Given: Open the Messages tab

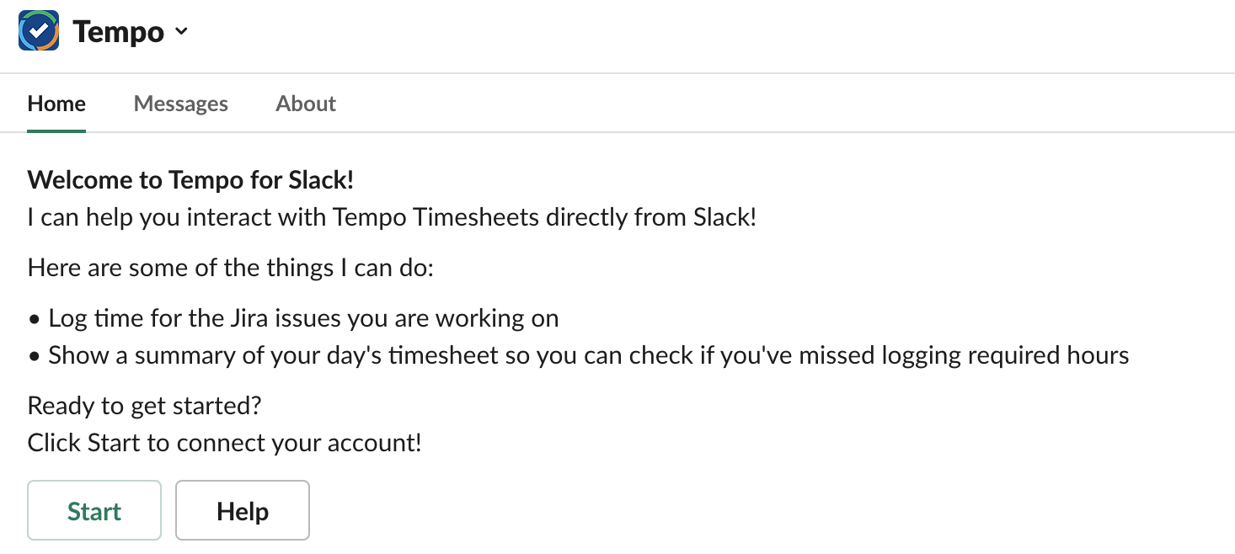Looking at the screenshot, I should tap(181, 104).
